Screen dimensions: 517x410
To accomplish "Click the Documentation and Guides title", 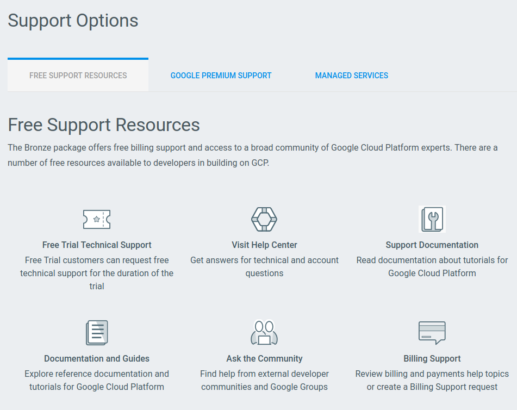I will (x=97, y=358).
